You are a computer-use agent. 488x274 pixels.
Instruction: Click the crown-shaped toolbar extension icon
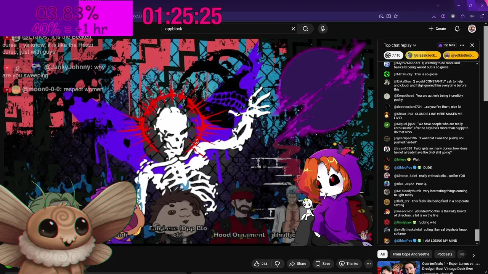coord(472,16)
